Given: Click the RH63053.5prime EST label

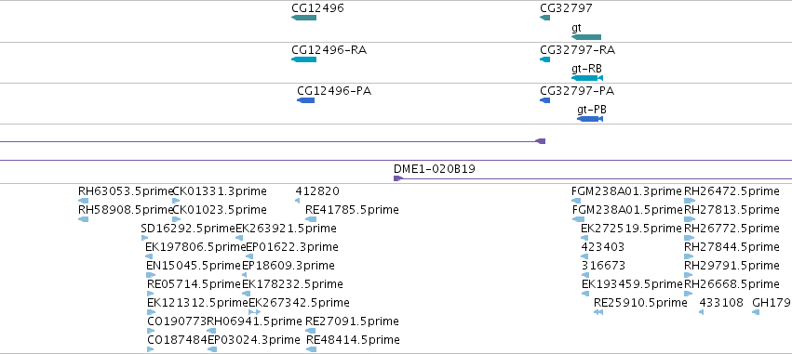Looking at the screenshot, I should (x=126, y=191).
